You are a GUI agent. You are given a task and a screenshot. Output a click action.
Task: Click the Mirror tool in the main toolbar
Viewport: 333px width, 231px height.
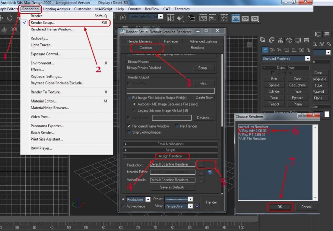(x=170, y=18)
